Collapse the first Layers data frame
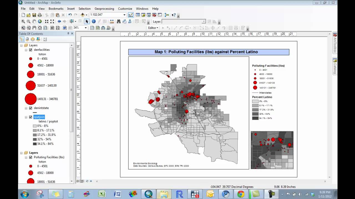 click(x=21, y=45)
